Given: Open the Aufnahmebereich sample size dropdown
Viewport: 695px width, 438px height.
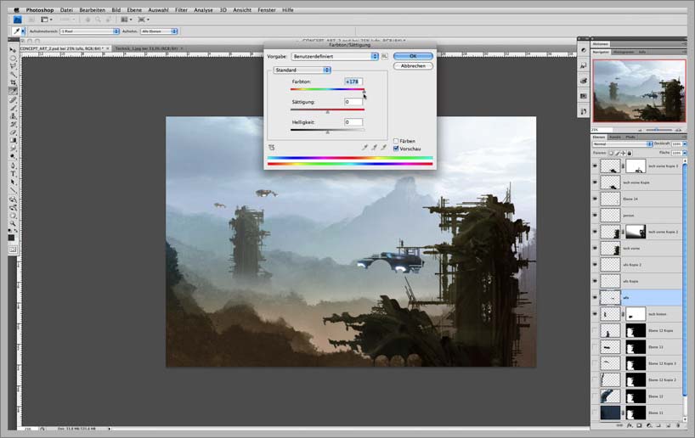Looking at the screenshot, I should click(90, 31).
